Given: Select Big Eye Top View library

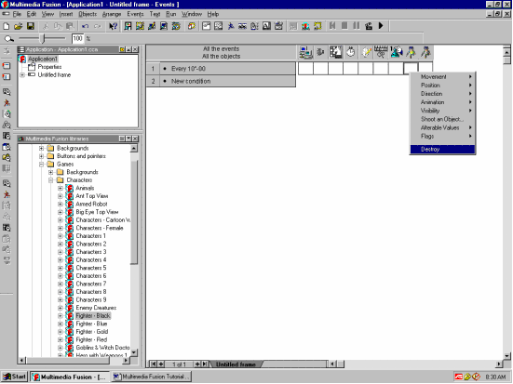Looking at the screenshot, I should [x=97, y=212].
